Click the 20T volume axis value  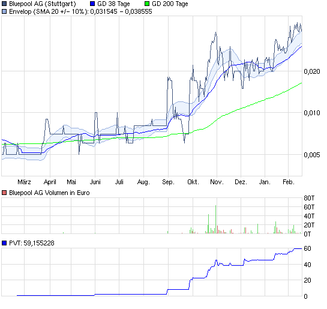click(x=309, y=225)
